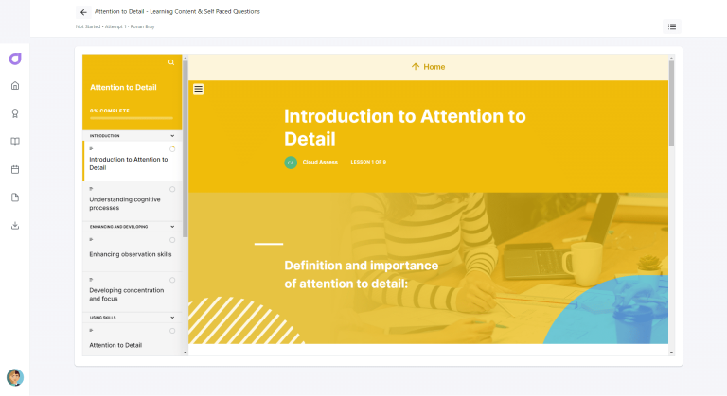Click the Not Started attempt status text
The width and height of the screenshot is (727, 396).
[115, 26]
